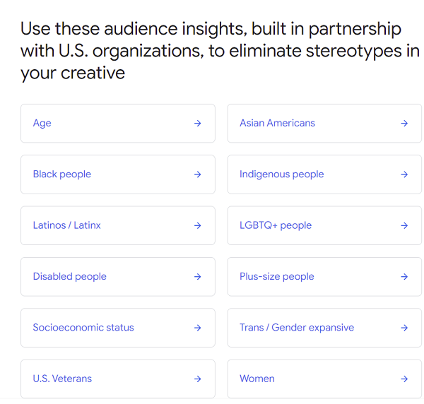424x404 pixels.
Task: Click the arrow on the Disabled people card
Action: (x=198, y=276)
